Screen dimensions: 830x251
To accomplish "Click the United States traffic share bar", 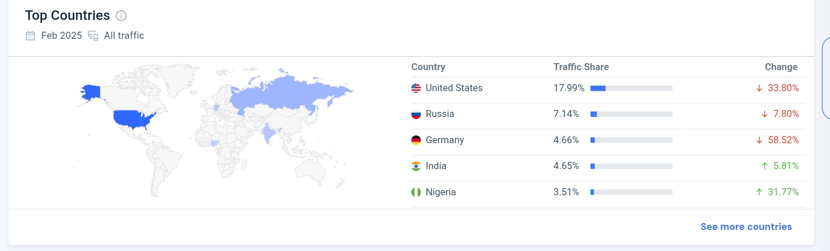I will pyautogui.click(x=631, y=88).
